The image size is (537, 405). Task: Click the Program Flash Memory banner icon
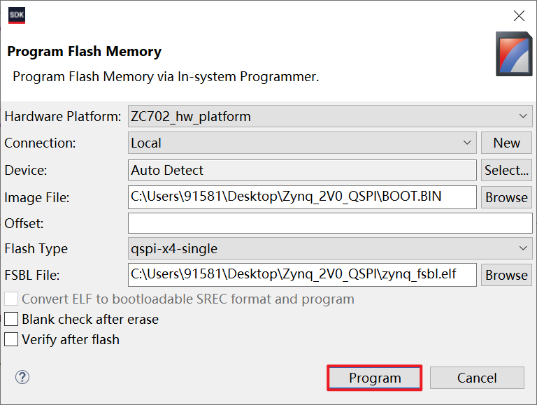tap(514, 54)
